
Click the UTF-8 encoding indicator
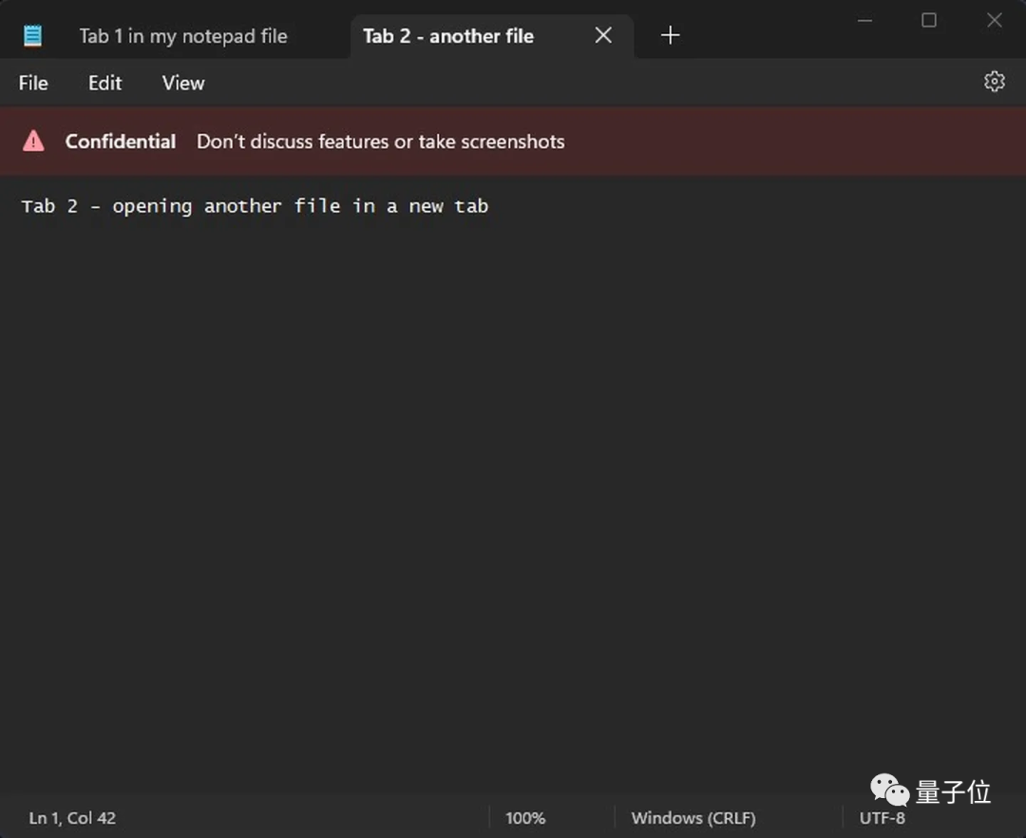pos(882,818)
